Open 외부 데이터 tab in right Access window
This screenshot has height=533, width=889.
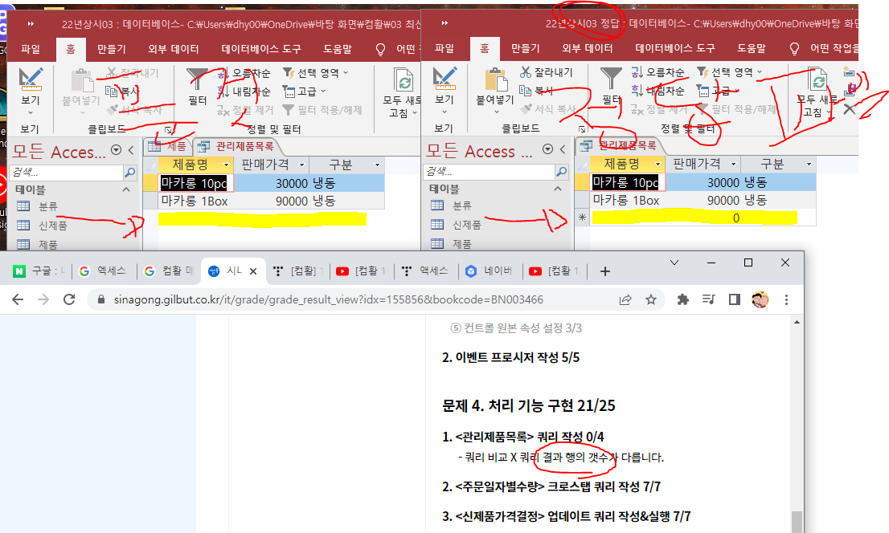[x=587, y=49]
